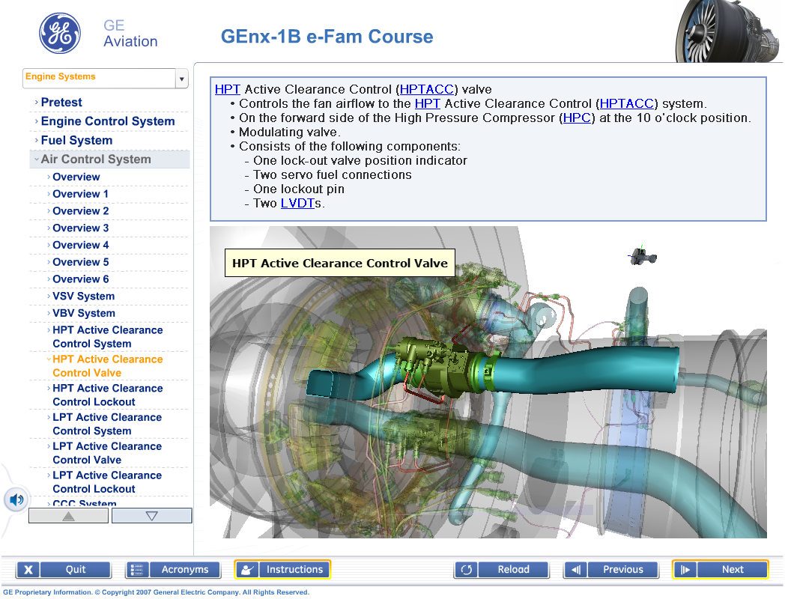Click the Reload circular arrow icon
The height and width of the screenshot is (599, 785).
point(466,570)
